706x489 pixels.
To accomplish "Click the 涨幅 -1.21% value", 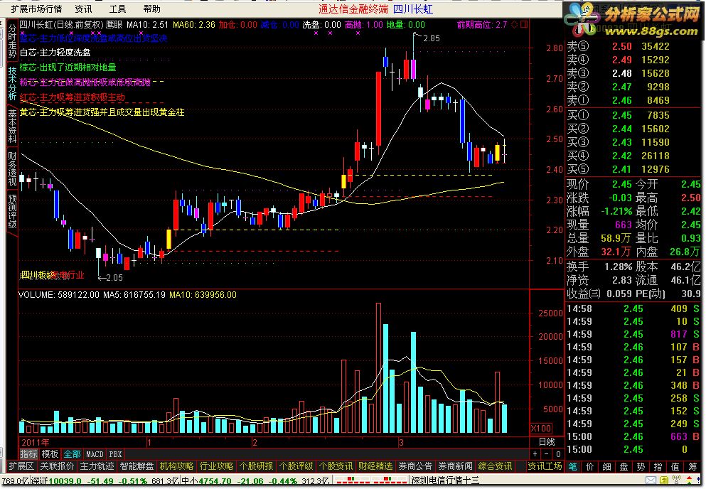I will tap(617, 211).
